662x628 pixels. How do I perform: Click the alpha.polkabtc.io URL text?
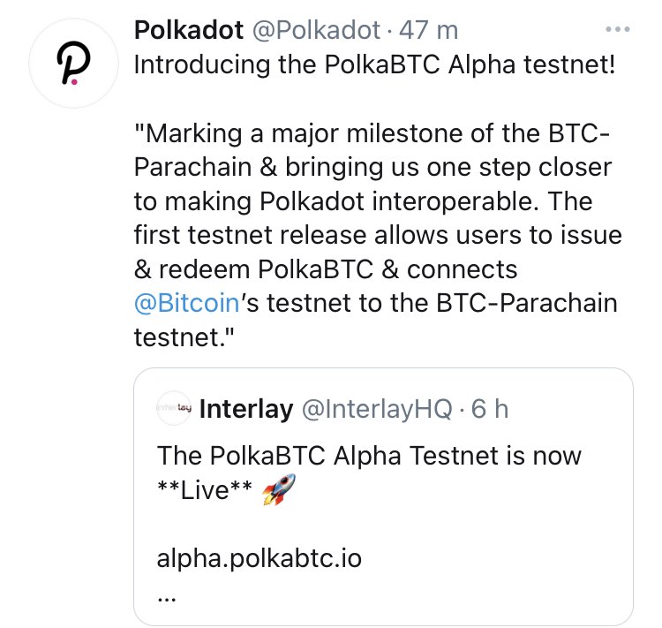click(259, 558)
